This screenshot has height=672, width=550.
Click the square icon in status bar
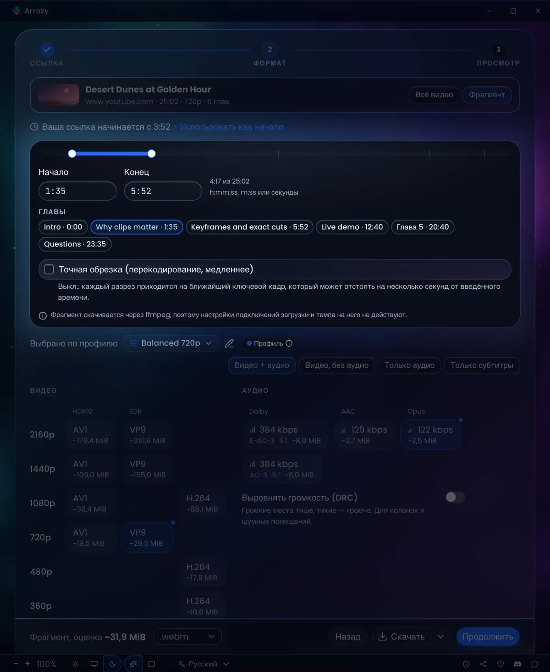152,664
